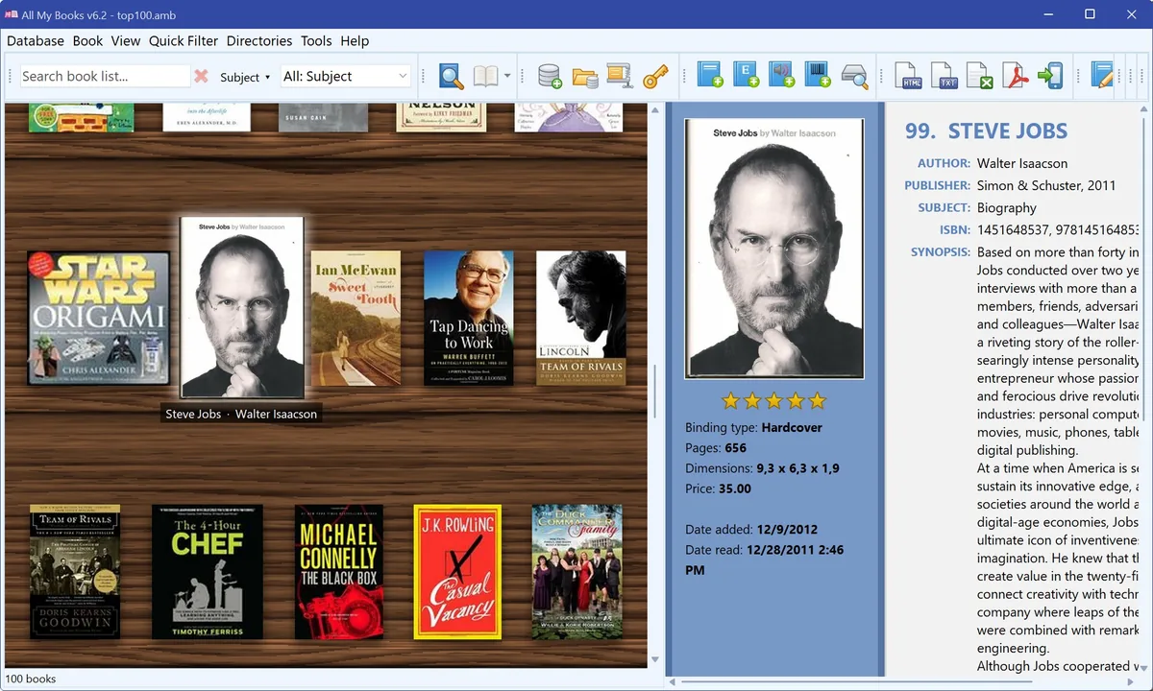
Task: Click the export to PDF icon
Action: coord(1016,76)
